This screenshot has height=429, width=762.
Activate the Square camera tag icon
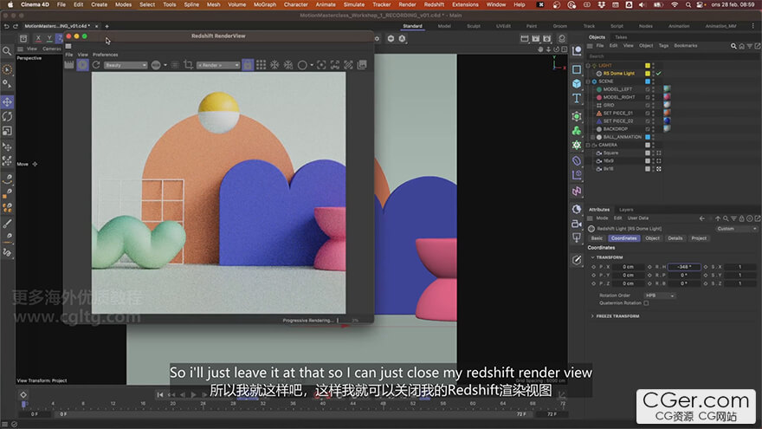click(659, 153)
